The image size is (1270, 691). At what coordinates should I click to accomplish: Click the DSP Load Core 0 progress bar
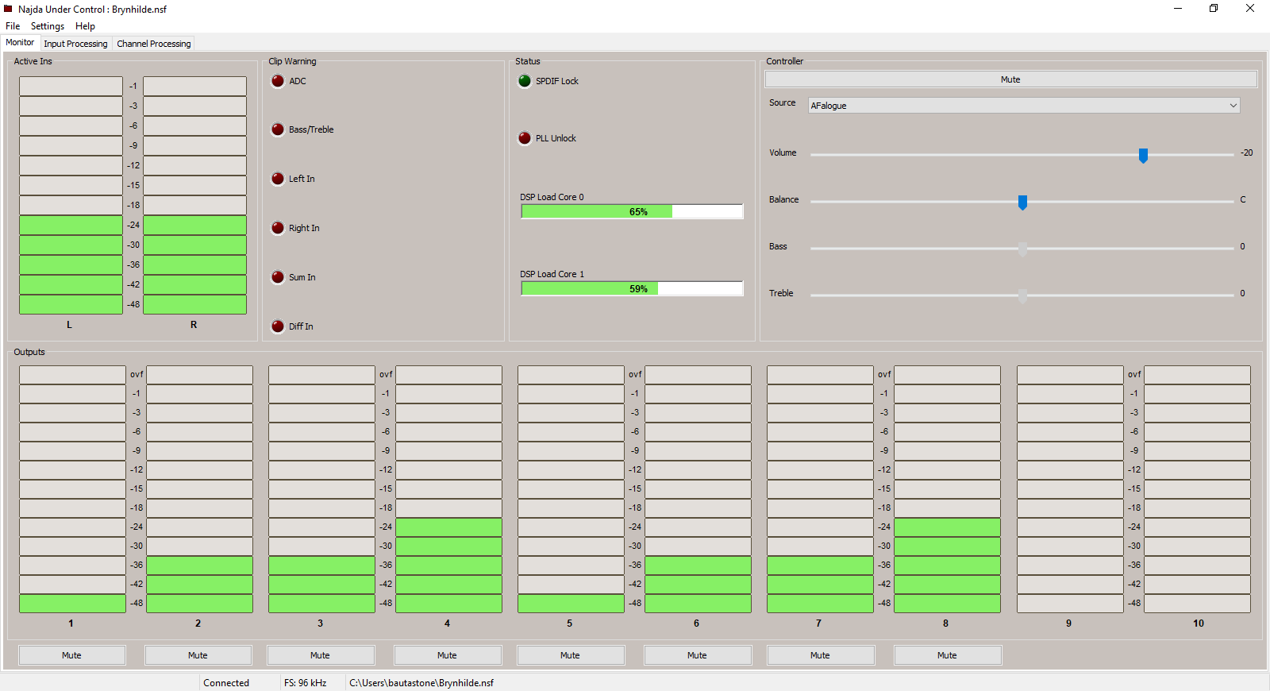[632, 211]
